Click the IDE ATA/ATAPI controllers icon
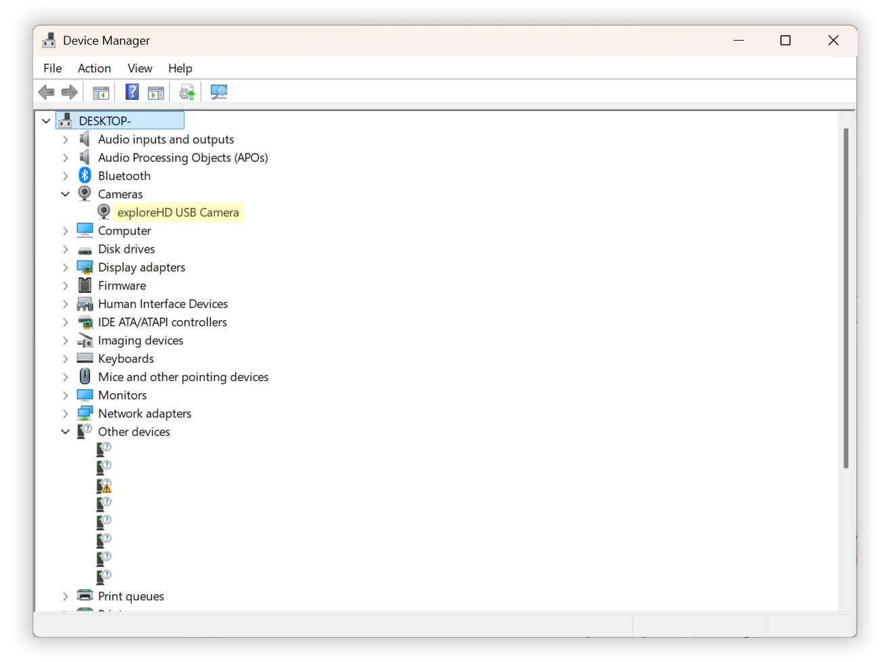Viewport: 890px width, 662px height. click(x=85, y=322)
